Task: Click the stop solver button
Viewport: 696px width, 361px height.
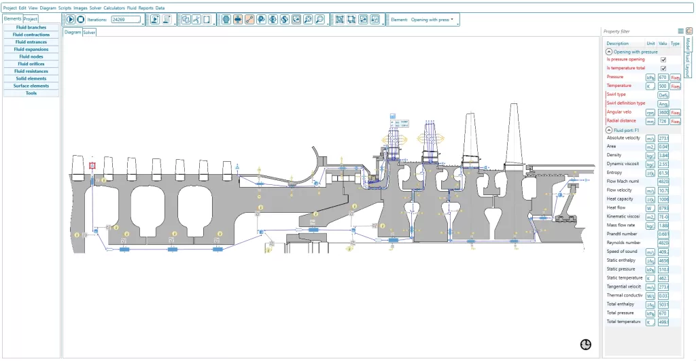Action: (x=80, y=19)
